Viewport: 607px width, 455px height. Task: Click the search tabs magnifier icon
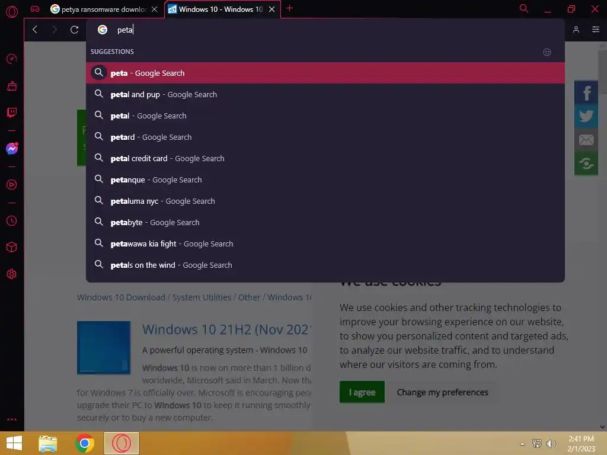524,8
